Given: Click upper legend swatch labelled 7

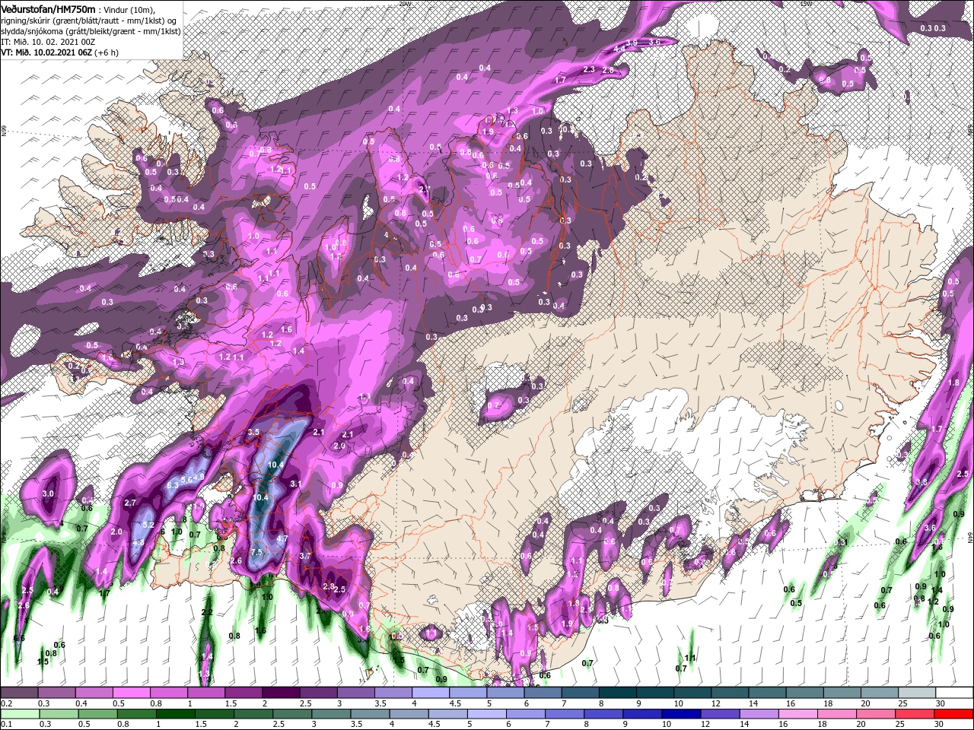Looking at the screenshot, I should tap(580, 693).
